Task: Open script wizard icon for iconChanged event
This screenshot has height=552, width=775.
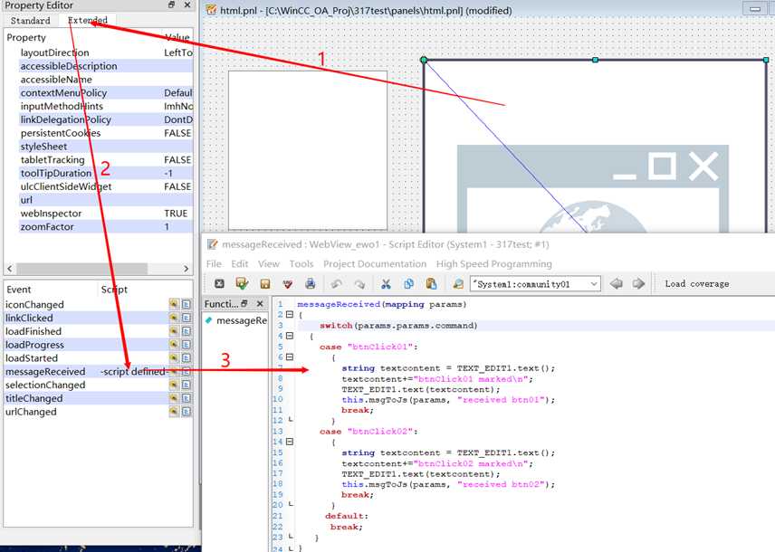Action: coord(174,304)
